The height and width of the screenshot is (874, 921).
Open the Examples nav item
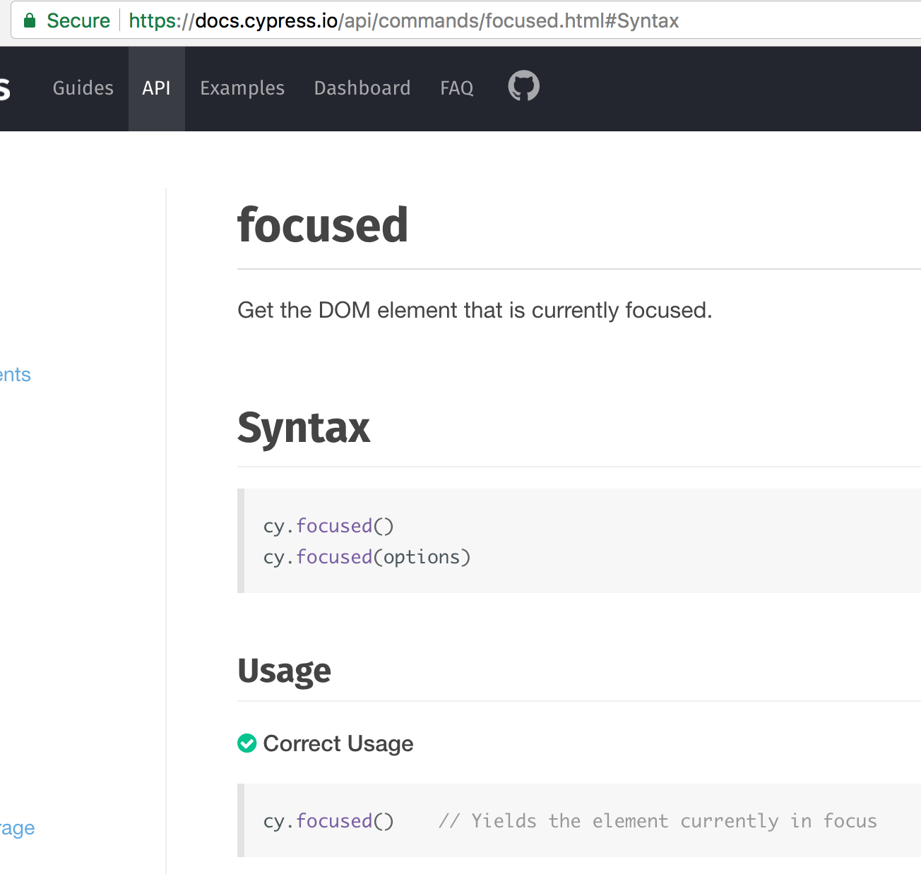point(242,88)
